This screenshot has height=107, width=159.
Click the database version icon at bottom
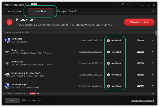tap(24, 101)
